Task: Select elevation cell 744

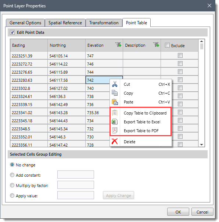Action: (104, 72)
